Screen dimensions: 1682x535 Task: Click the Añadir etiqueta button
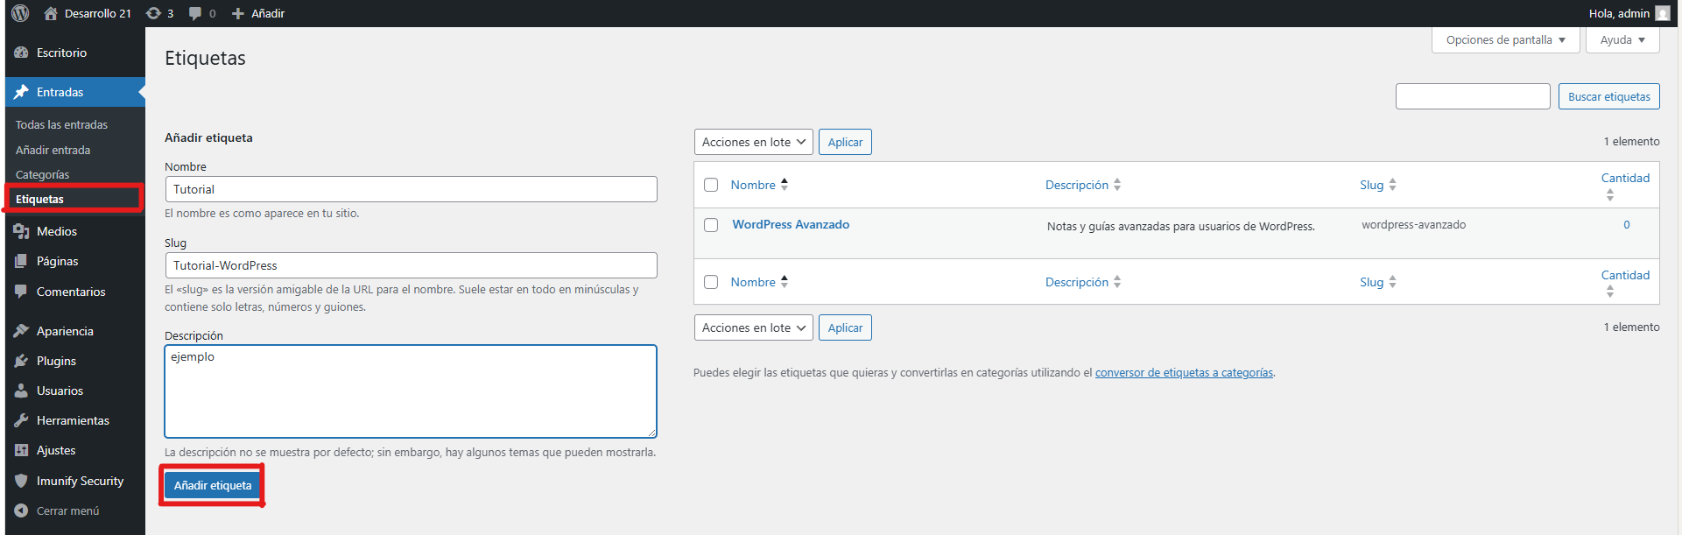[x=213, y=485]
